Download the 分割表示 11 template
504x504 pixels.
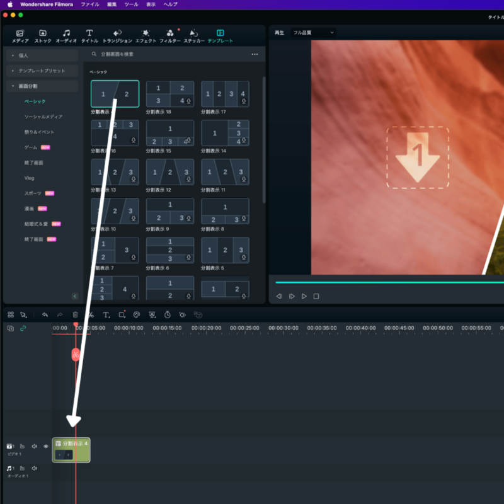coord(244,180)
